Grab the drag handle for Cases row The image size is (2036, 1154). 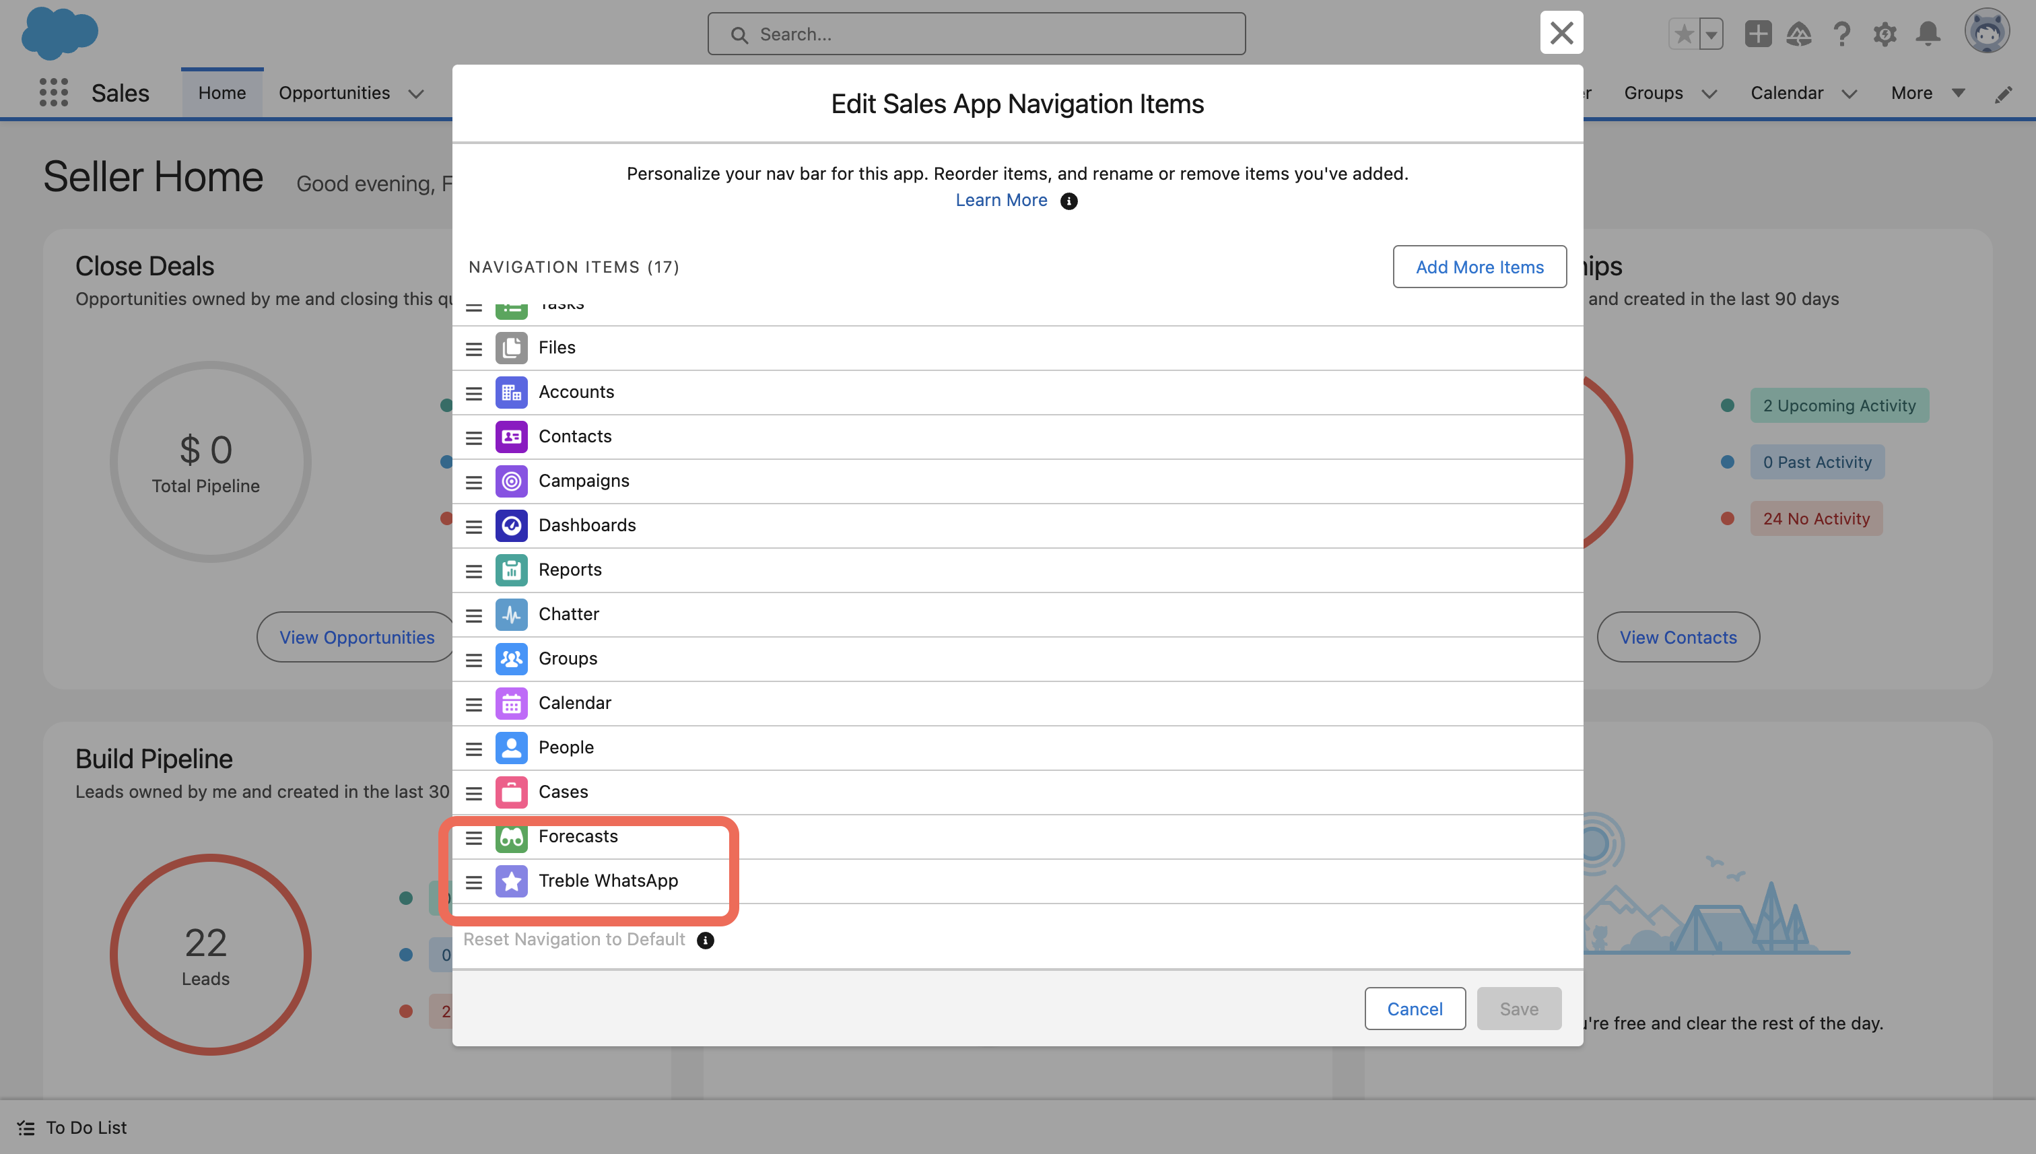[474, 792]
